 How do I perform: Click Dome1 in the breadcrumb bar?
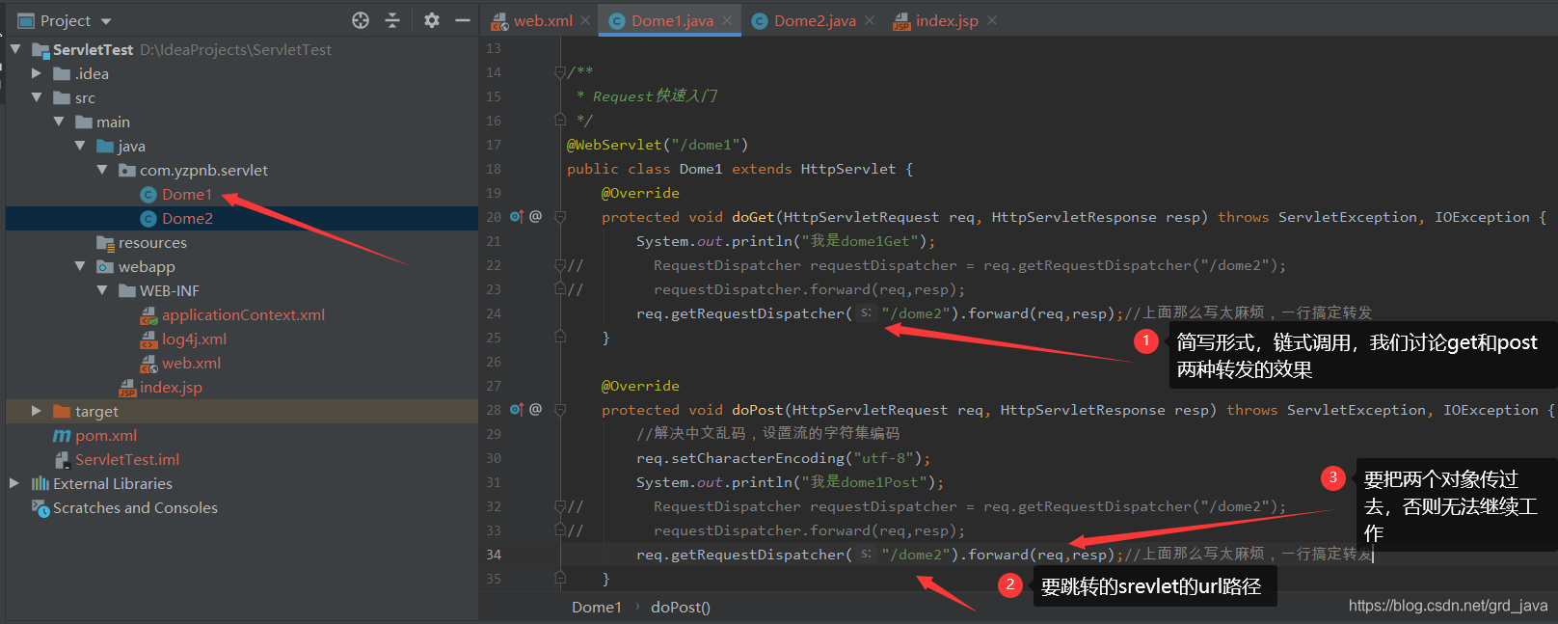point(596,607)
